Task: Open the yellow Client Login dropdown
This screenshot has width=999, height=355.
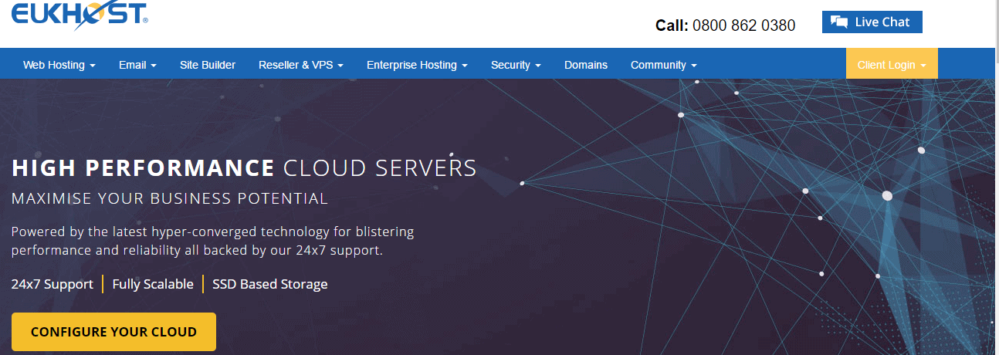Action: [892, 65]
